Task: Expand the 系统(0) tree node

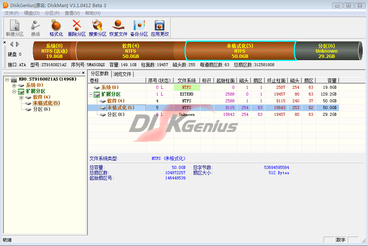Action: pyautogui.click(x=14, y=85)
